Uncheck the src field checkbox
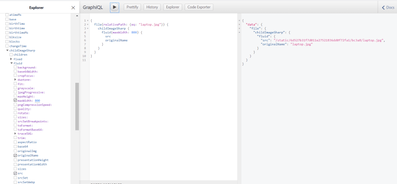 click(x=15, y=173)
